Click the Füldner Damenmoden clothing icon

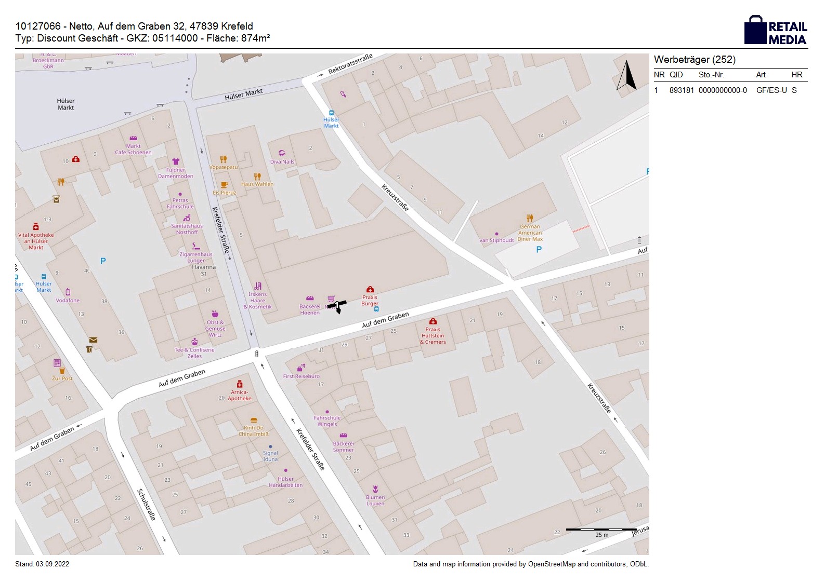(176, 161)
